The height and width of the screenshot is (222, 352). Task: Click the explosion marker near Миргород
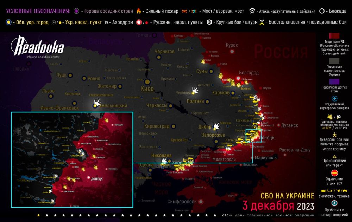(x=196, y=91)
